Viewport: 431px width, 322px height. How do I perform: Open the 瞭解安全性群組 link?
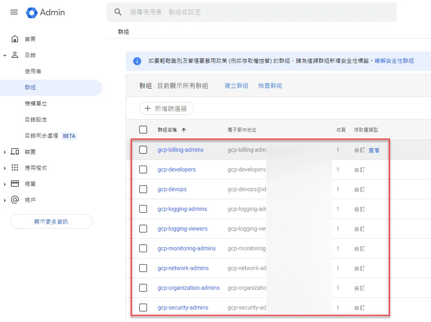394,61
